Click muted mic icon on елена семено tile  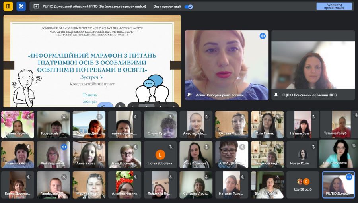[135, 117]
